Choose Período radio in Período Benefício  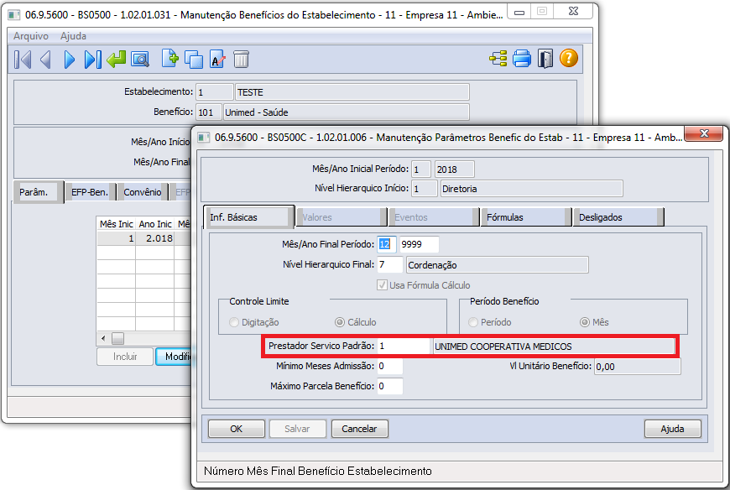473,322
